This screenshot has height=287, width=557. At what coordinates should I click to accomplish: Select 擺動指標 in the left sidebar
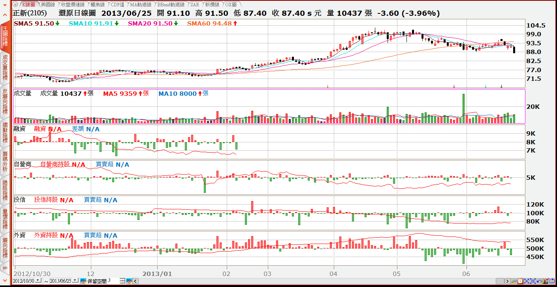click(x=5, y=133)
